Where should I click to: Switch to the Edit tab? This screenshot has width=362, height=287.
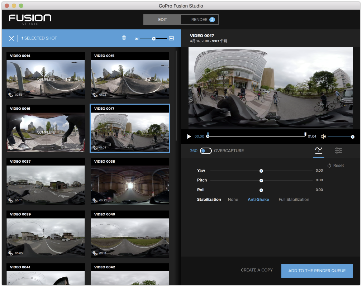click(162, 20)
